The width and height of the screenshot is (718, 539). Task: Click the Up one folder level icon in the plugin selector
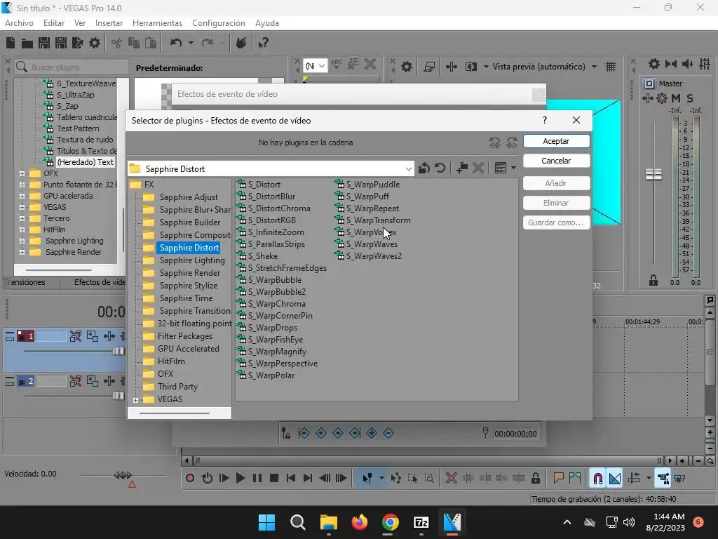424,168
